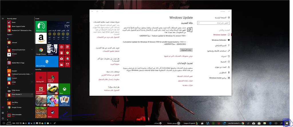
Task: Open the League of Legends taskbar button
Action: click(191, 123)
